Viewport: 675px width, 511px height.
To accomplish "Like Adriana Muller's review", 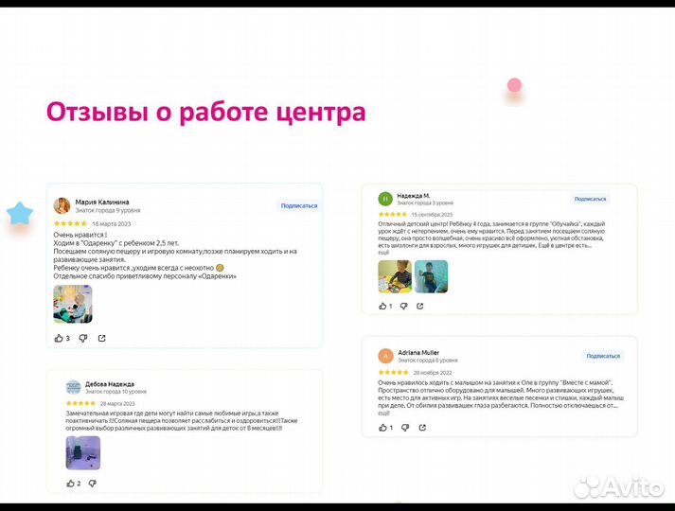I will pos(382,427).
